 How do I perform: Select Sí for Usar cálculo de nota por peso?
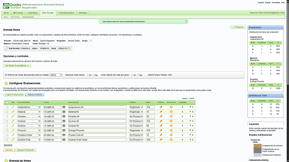(132, 75)
